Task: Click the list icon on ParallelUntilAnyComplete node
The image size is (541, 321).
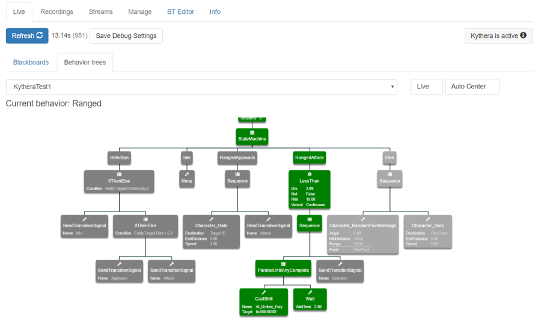Action: coord(283,264)
